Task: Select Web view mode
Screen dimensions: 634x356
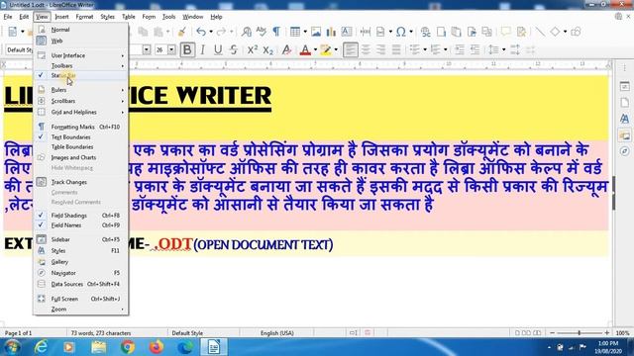Action: (81, 41)
